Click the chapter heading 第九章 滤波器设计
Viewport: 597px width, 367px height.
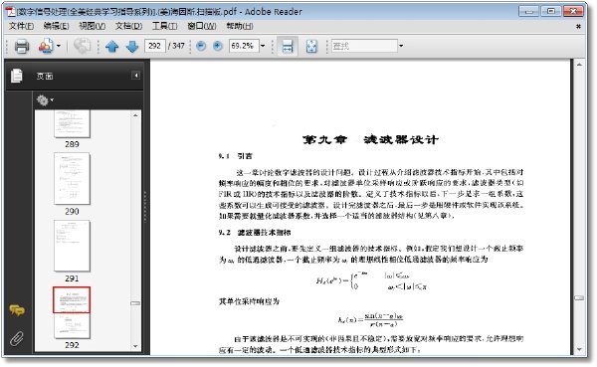(x=370, y=139)
